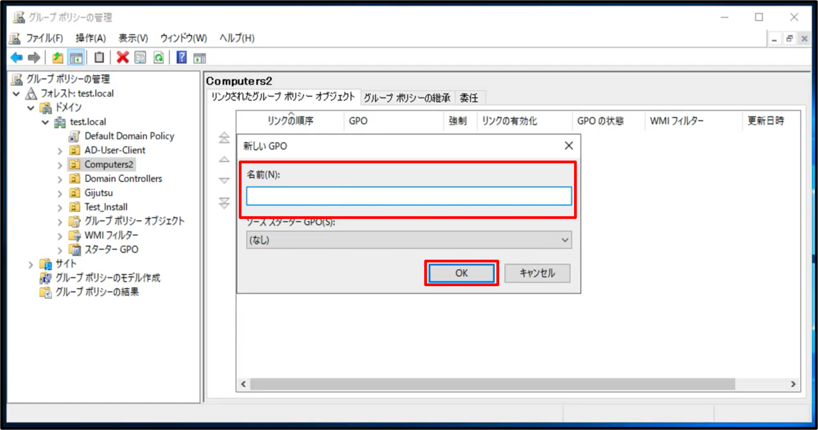818x430 pixels.
Task: Open the ソース スターター GPO dropdown
Action: click(x=409, y=240)
